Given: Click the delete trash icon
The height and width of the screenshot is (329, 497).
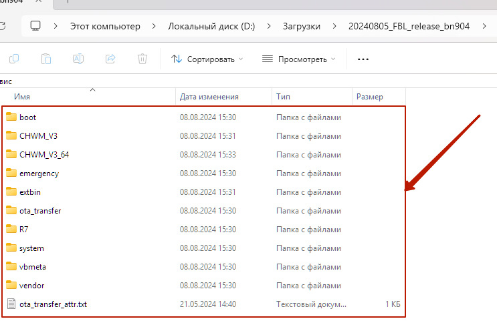Looking at the screenshot, I should [142, 59].
